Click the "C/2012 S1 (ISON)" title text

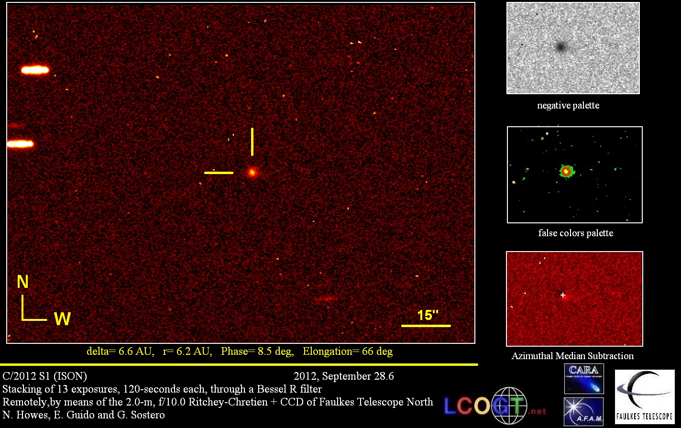click(x=45, y=376)
